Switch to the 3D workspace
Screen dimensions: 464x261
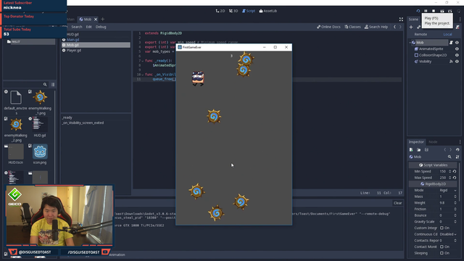[233, 11]
